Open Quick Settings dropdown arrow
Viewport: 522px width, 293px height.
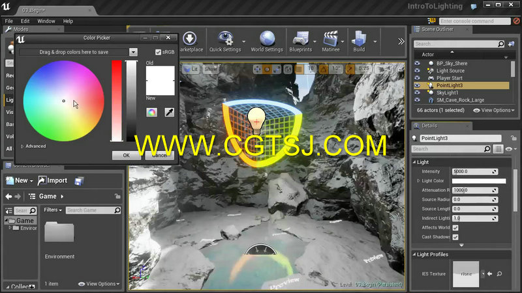243,42
